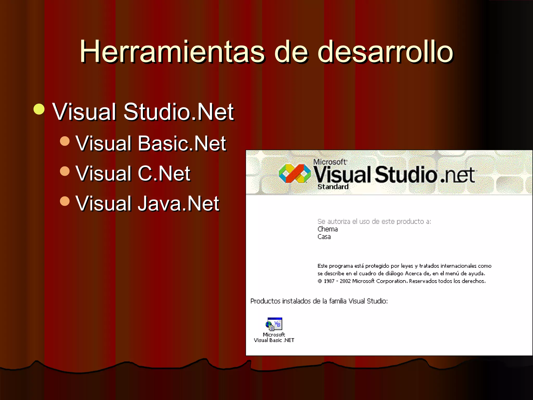Click the '1987 - 2002 Microsoft Corporation' copyright line
The width and height of the screenshot is (533, 400).
pyautogui.click(x=402, y=281)
